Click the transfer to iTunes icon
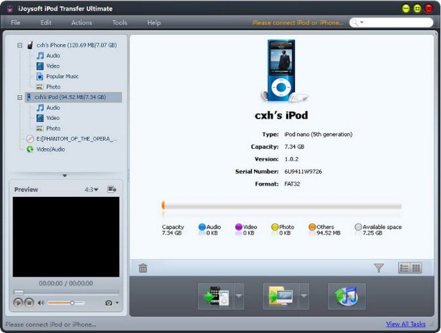The height and width of the screenshot is (333, 441). [x=346, y=296]
